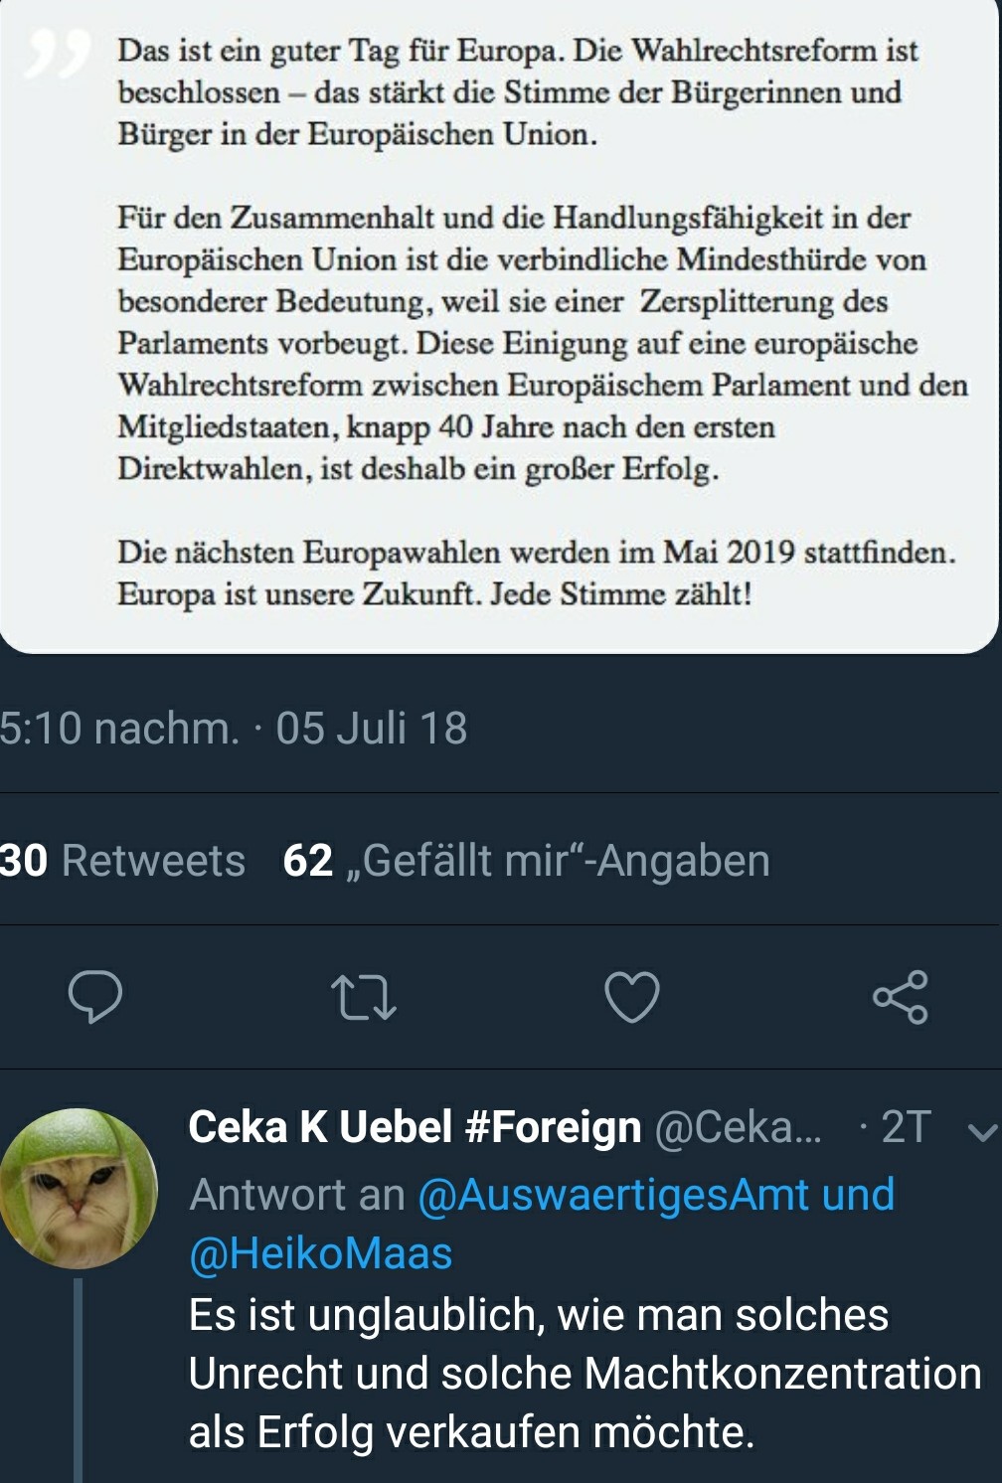
Task: Open the attached statement image
Action: tap(500, 326)
